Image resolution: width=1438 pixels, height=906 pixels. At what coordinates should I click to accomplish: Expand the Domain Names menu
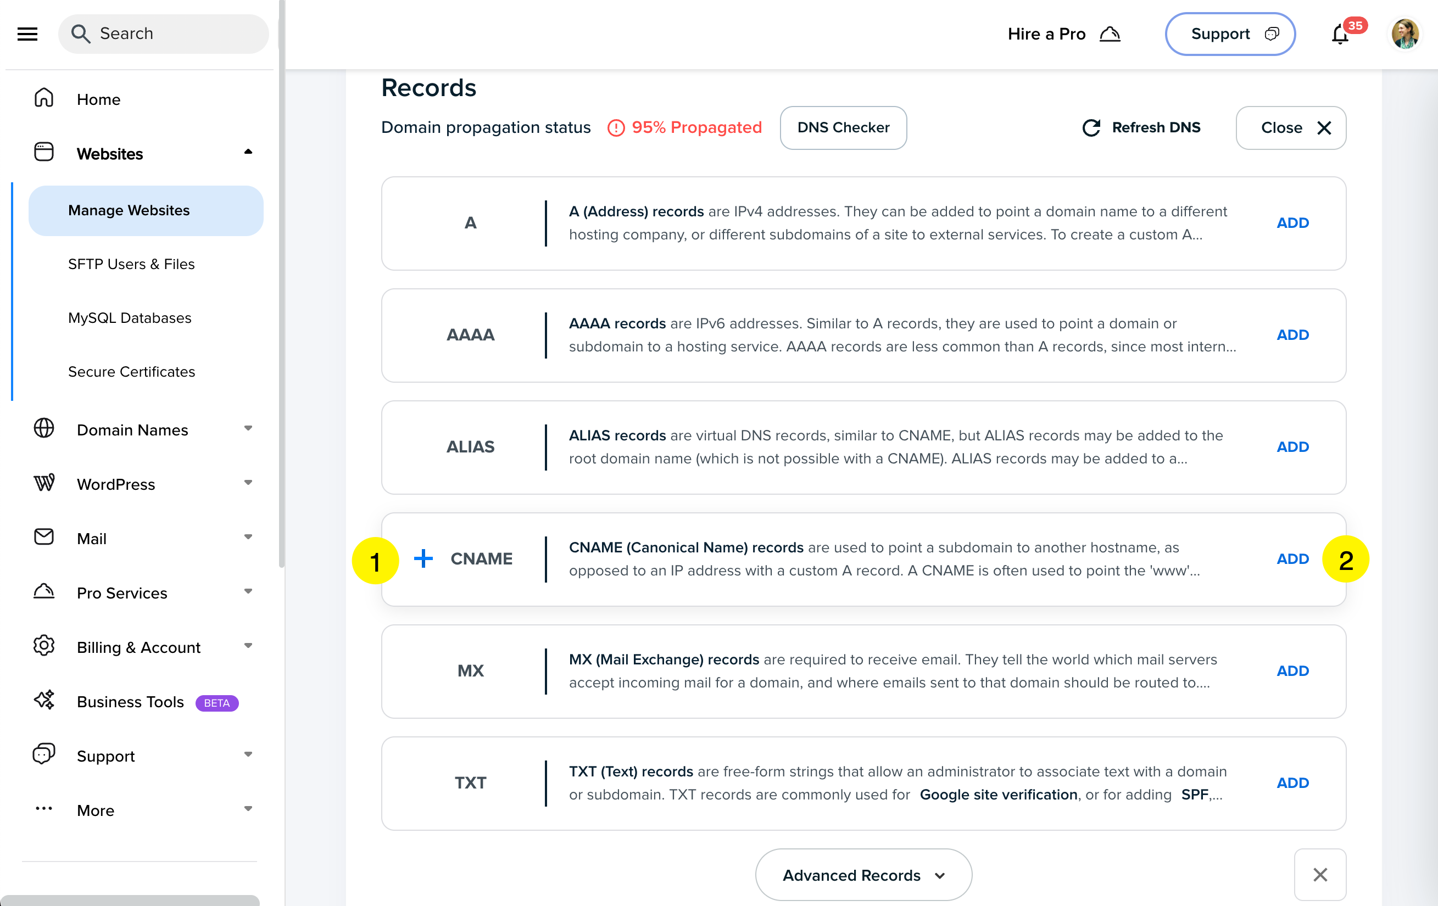click(248, 428)
